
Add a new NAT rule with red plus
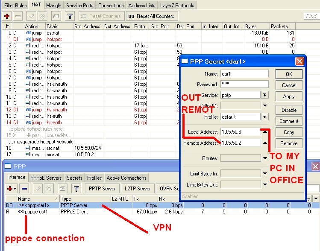[7, 16]
